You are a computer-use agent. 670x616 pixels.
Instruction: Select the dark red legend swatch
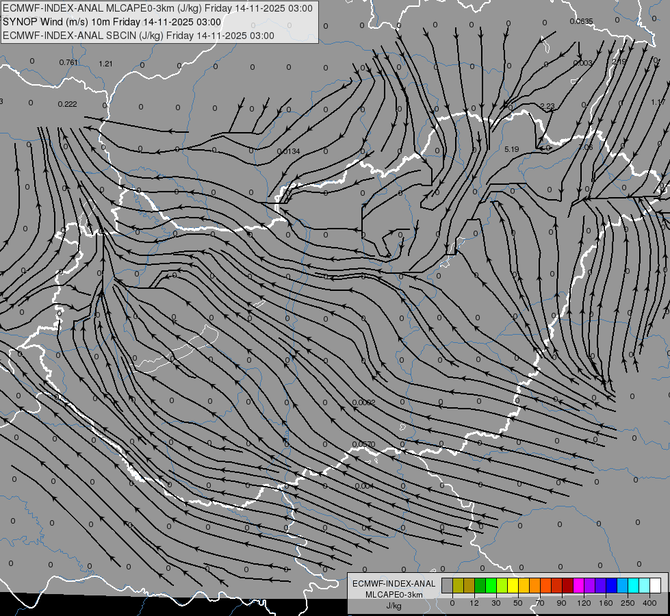point(568,586)
